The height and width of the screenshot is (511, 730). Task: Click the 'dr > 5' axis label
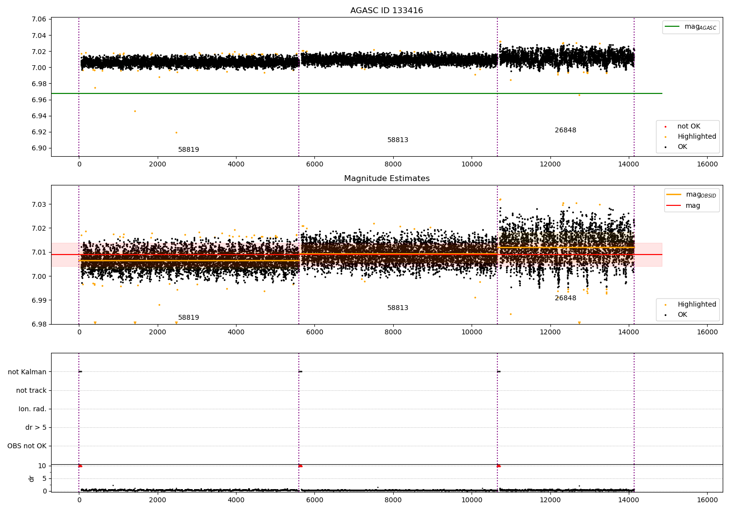point(36,428)
